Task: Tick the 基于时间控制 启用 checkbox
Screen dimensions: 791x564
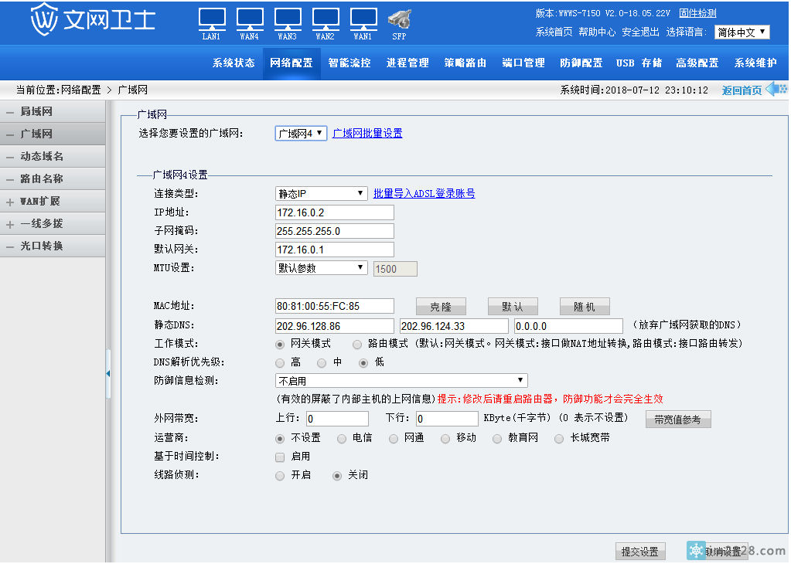Action: [x=280, y=457]
